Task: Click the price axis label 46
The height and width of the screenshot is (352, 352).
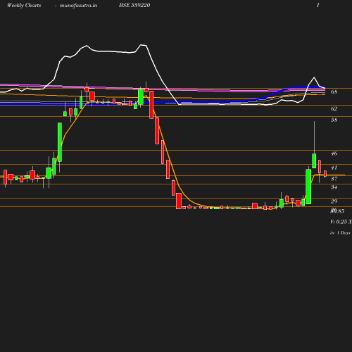Action: coord(334,153)
